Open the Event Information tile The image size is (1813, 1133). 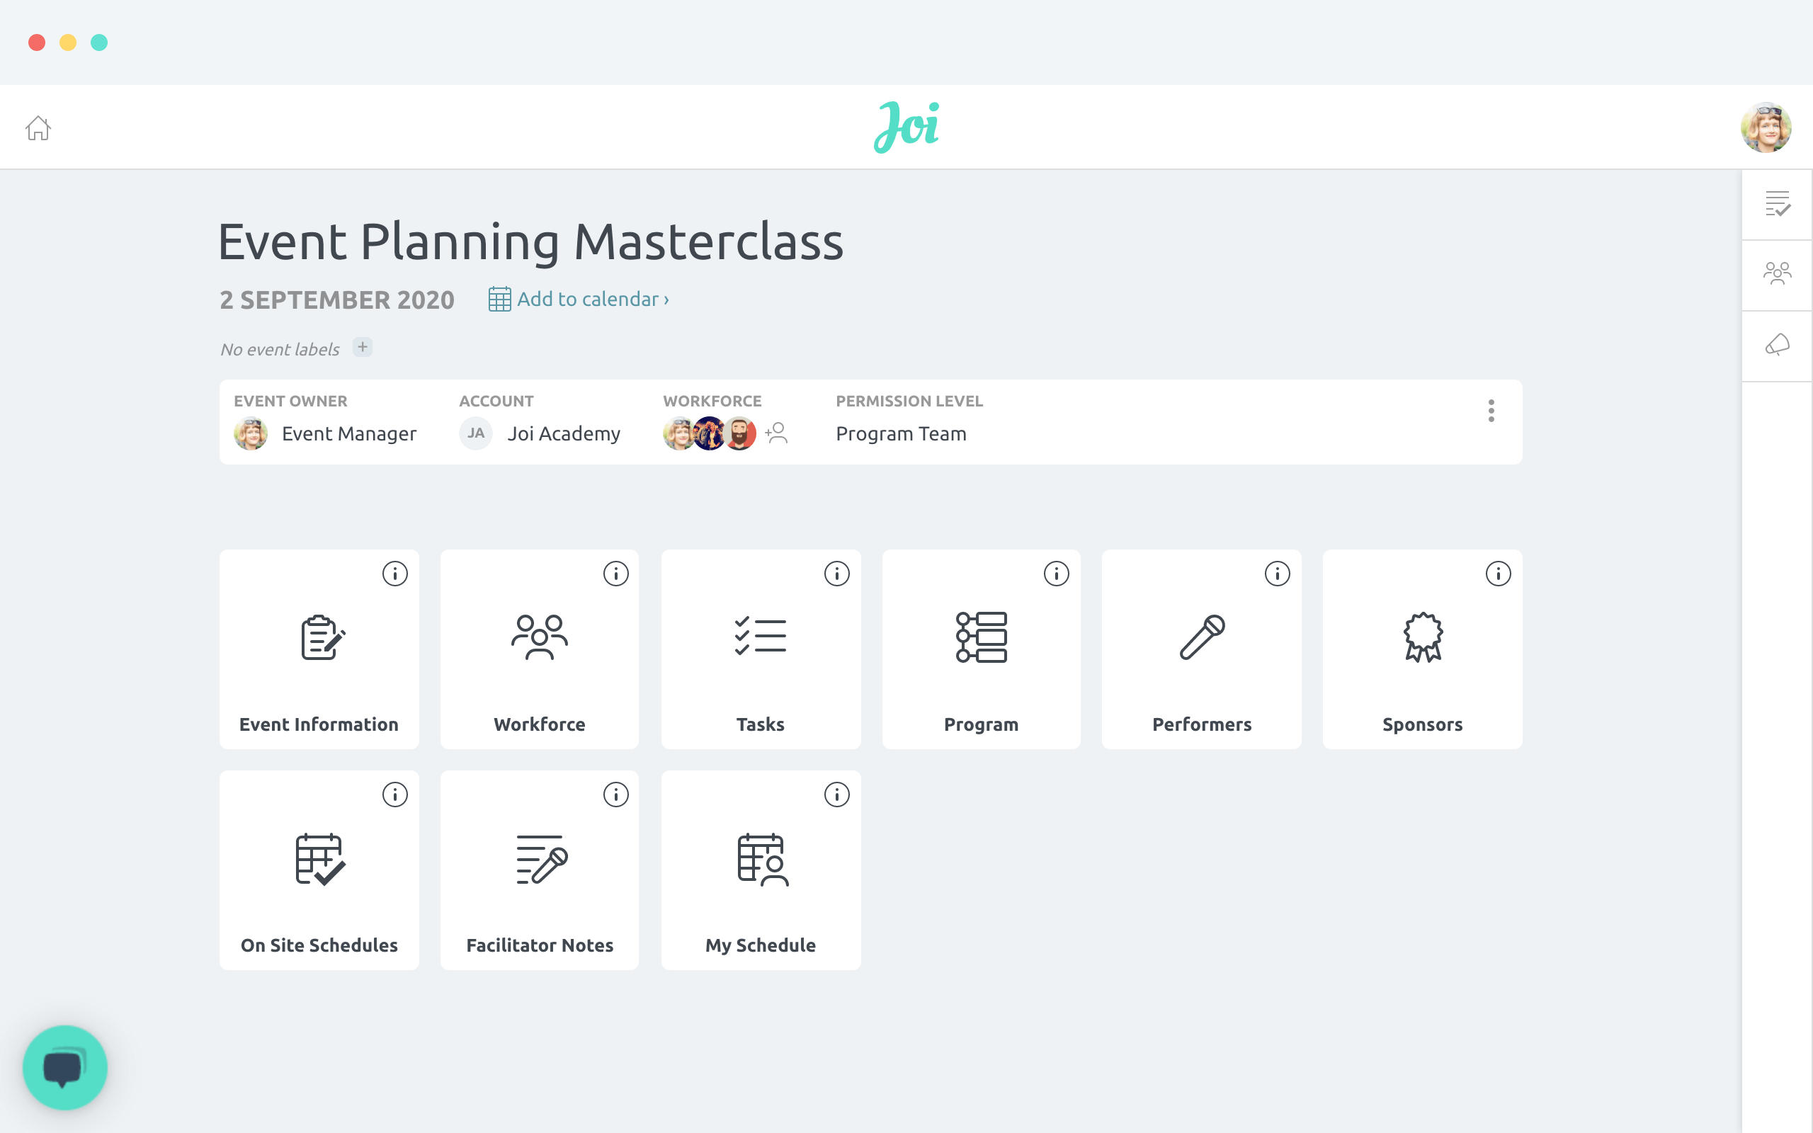pos(319,649)
